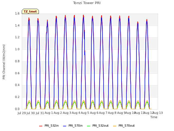Click the Aug 4 x-axis date label
Image resolution: width=174 pixels, height=131 pixels.
click(76, 113)
